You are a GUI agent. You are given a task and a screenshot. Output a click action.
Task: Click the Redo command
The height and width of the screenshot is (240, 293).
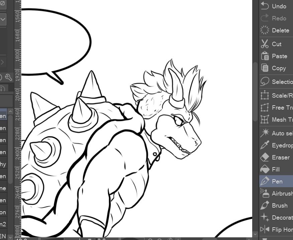pos(276,18)
